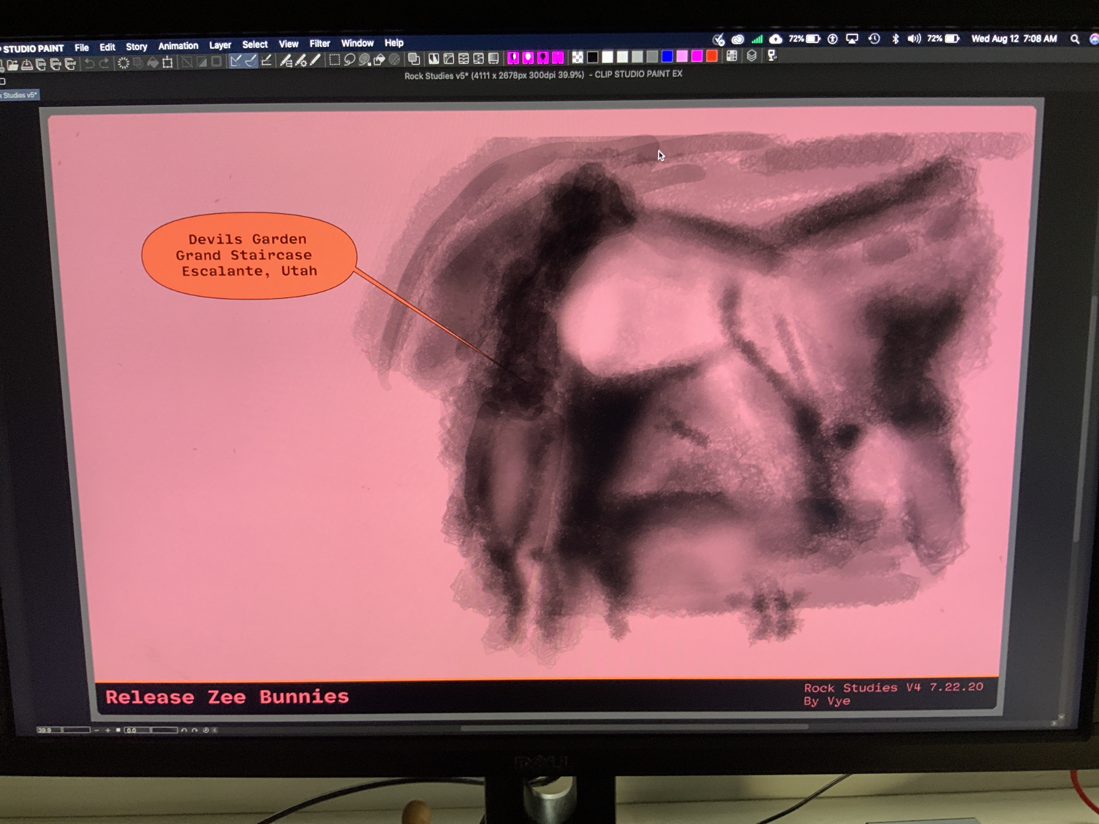Open the Animation menu
The height and width of the screenshot is (824, 1099).
coord(178,46)
